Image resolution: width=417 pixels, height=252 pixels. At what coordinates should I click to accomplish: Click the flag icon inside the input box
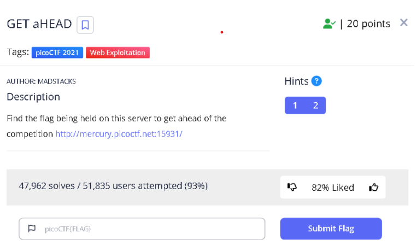(x=32, y=228)
